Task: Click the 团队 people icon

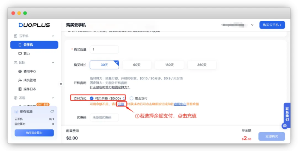Action: click(16, 63)
